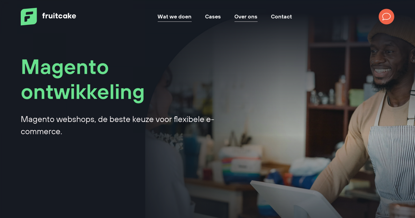Image resolution: width=415 pixels, height=218 pixels.
Task: Open the Wat we doen menu
Action: pos(174,17)
